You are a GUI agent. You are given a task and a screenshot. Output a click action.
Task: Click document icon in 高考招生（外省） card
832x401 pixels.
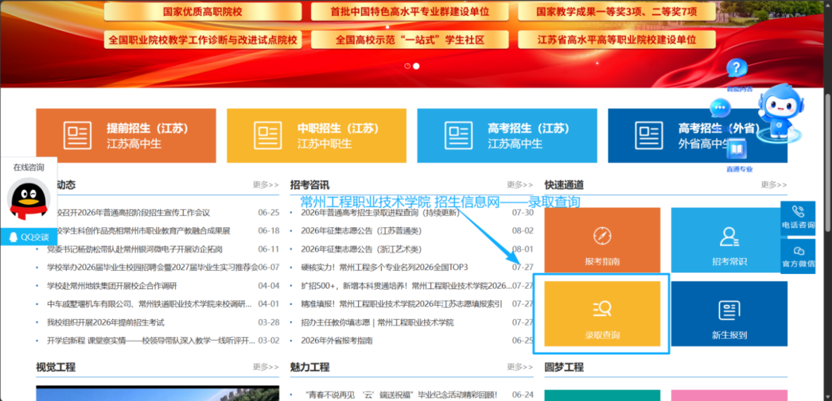pos(649,135)
